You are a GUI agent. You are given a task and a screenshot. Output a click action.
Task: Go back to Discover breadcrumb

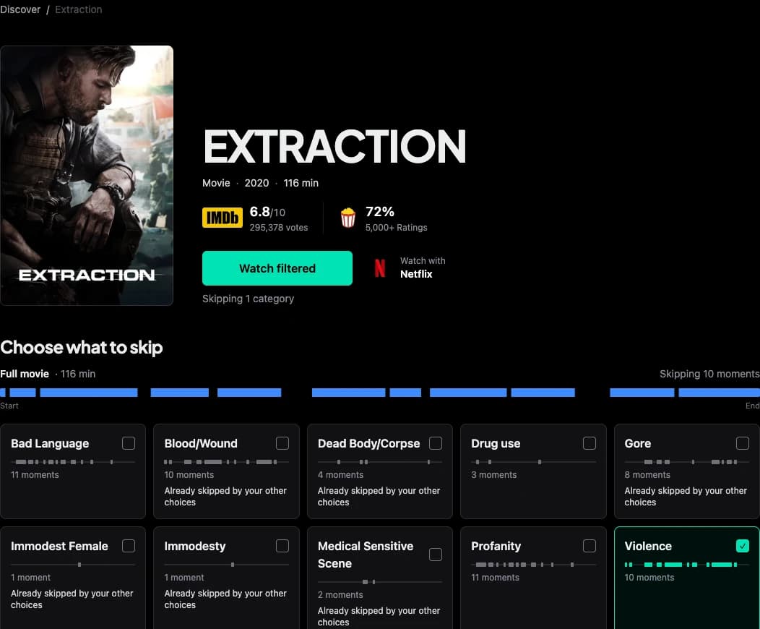pyautogui.click(x=20, y=9)
